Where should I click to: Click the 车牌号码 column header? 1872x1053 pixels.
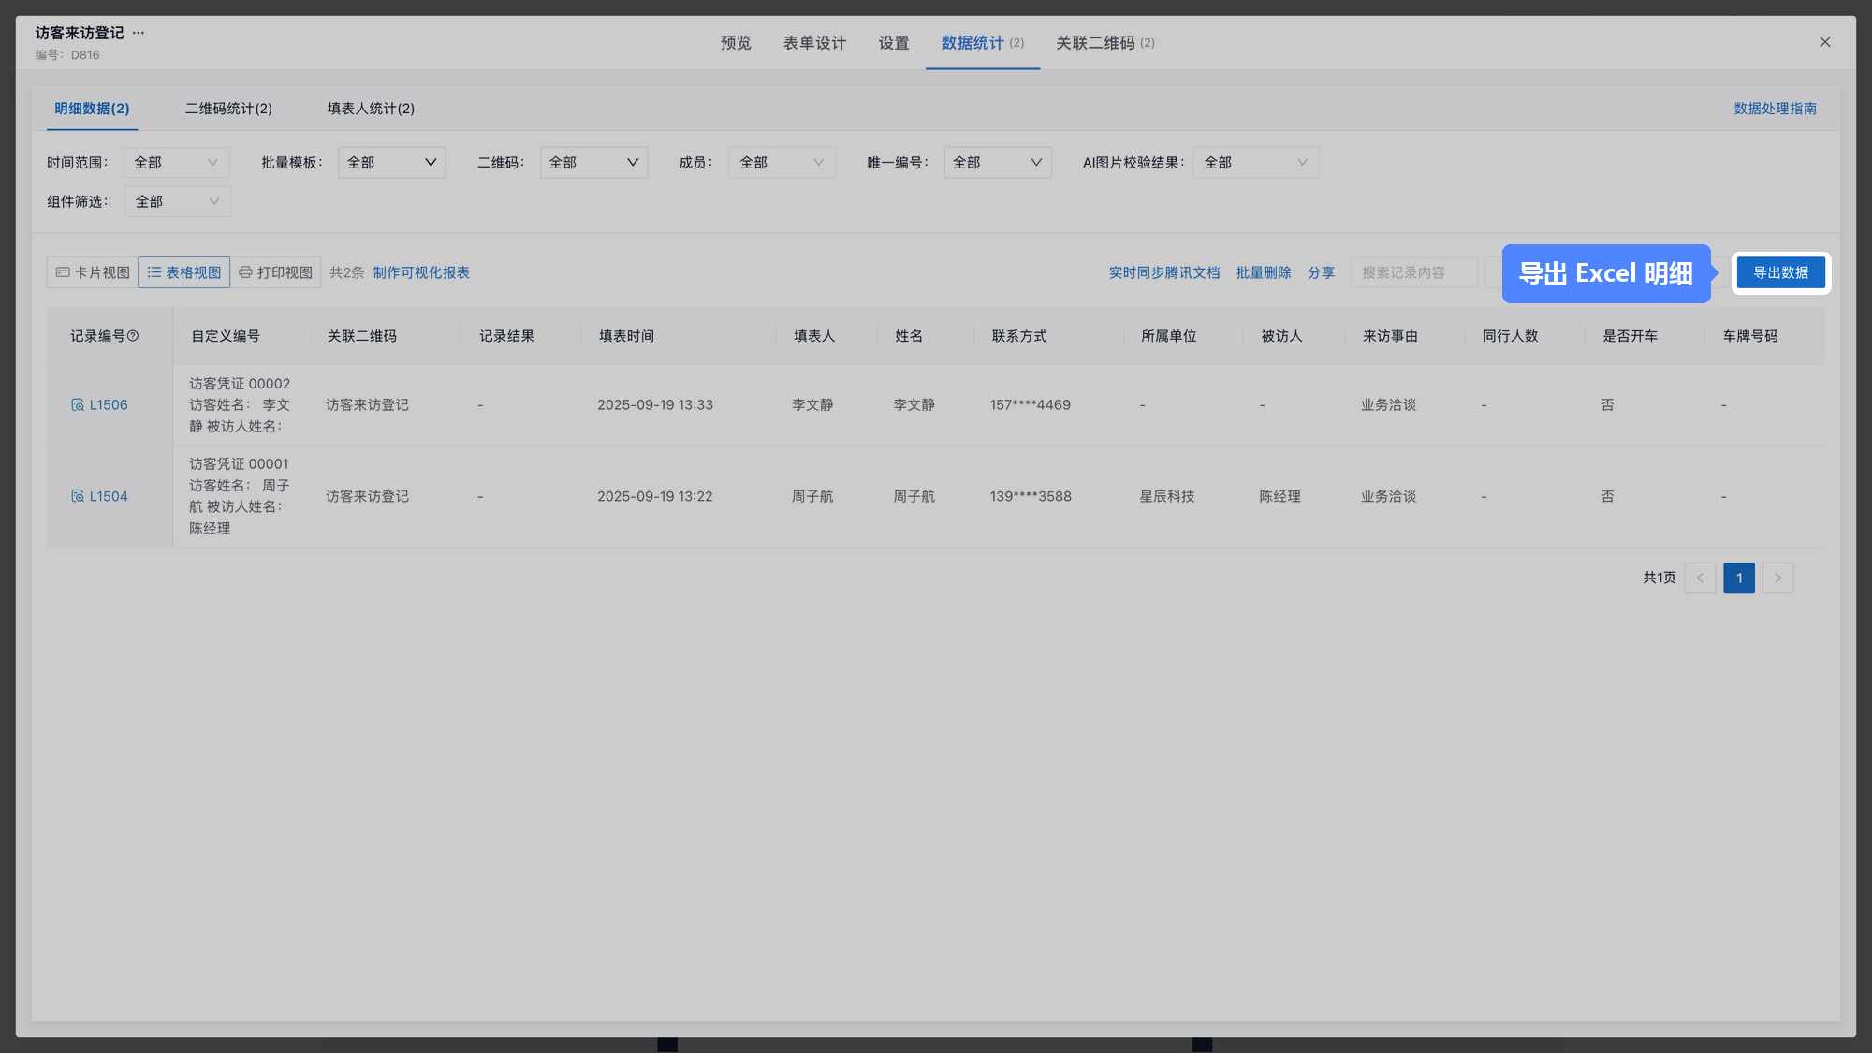click(1750, 336)
